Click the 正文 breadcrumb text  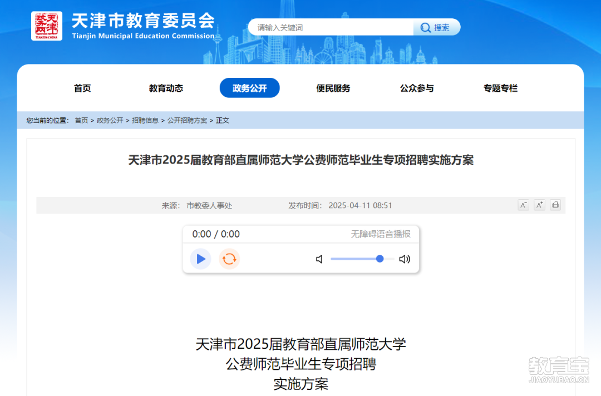coord(222,121)
